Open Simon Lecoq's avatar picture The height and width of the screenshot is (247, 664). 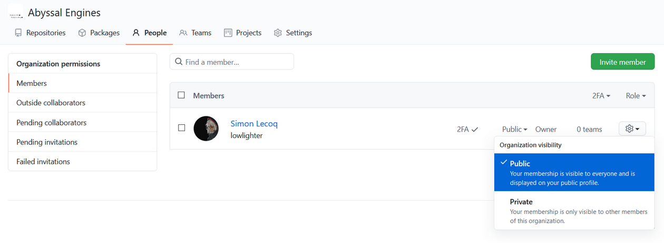click(x=206, y=129)
